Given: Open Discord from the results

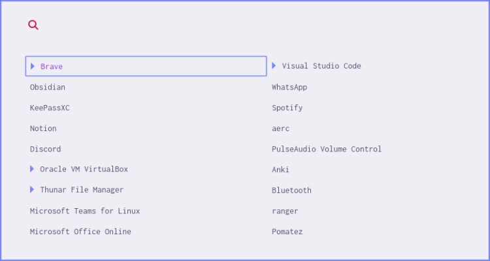Looking at the screenshot, I should pyautogui.click(x=45, y=149).
